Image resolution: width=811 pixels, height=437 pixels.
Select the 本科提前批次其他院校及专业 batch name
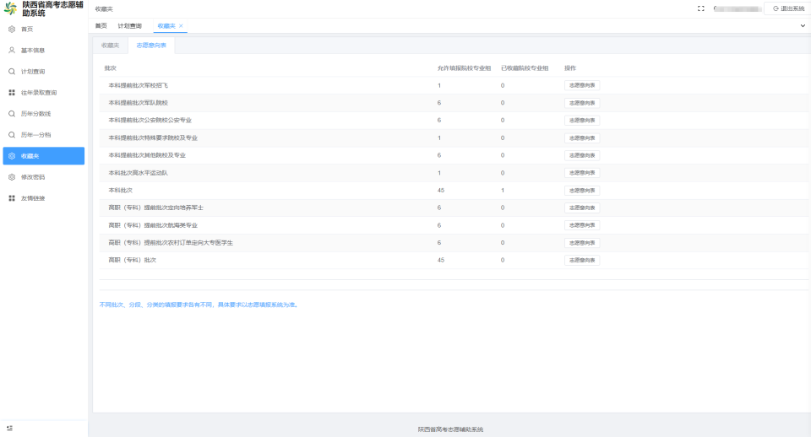tap(147, 155)
